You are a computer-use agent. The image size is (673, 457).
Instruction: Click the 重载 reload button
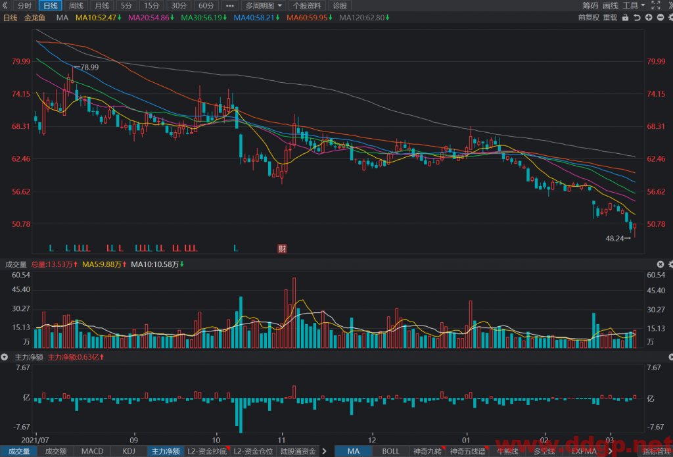(610, 18)
